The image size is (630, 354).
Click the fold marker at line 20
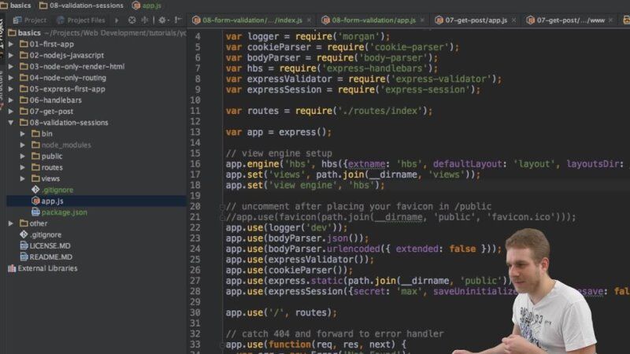221,207
